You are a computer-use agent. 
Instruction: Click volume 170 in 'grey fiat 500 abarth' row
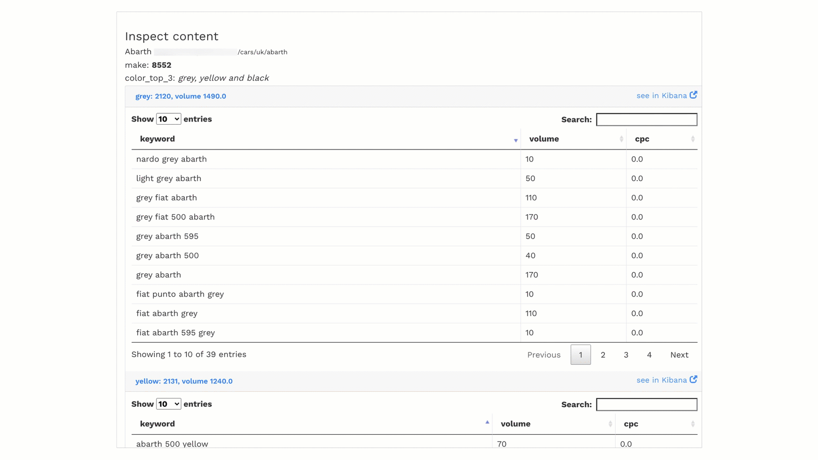[x=532, y=217]
